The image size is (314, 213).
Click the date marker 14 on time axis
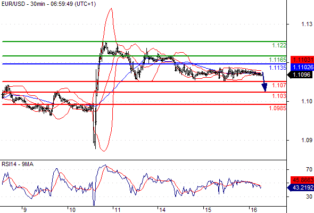(x=162, y=210)
